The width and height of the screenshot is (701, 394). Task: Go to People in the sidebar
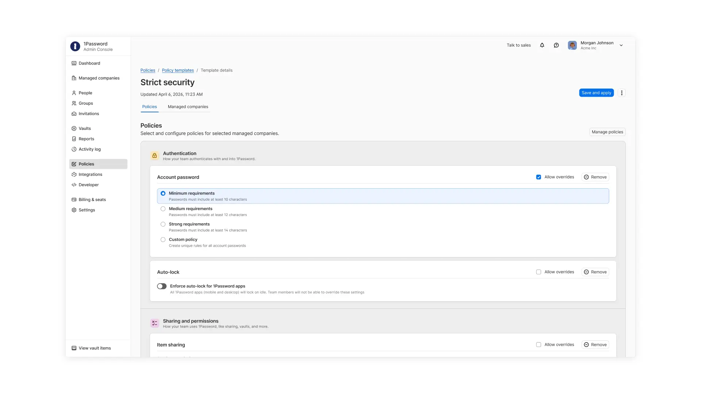[98, 93]
